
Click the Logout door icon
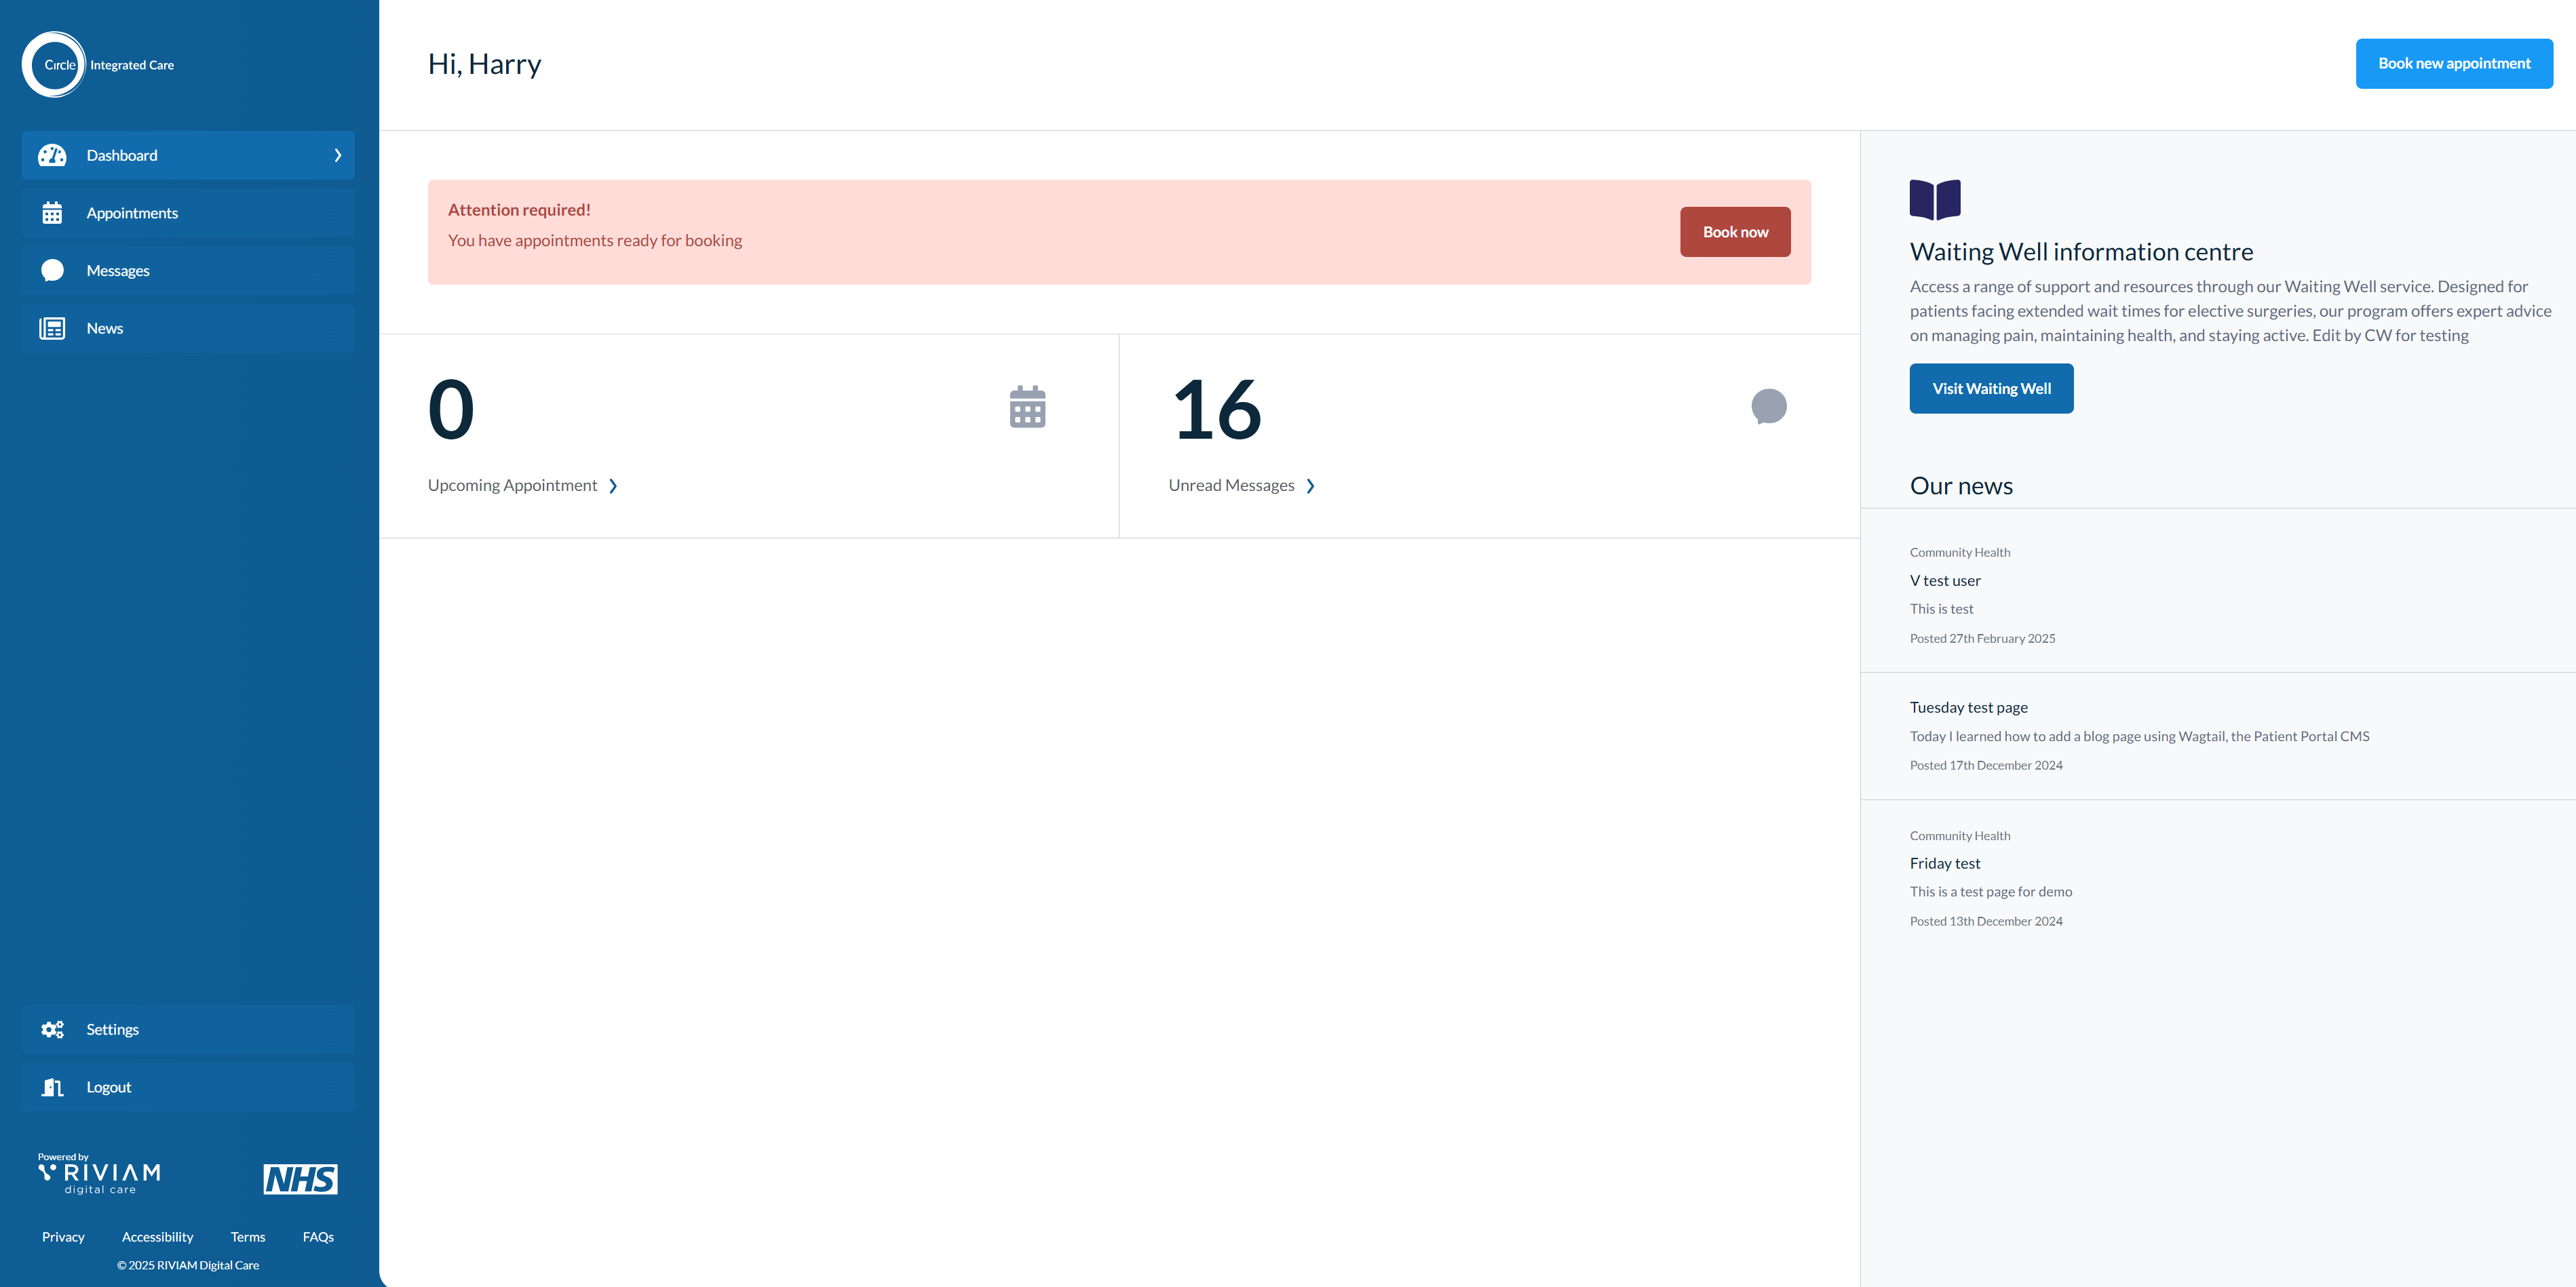(52, 1087)
